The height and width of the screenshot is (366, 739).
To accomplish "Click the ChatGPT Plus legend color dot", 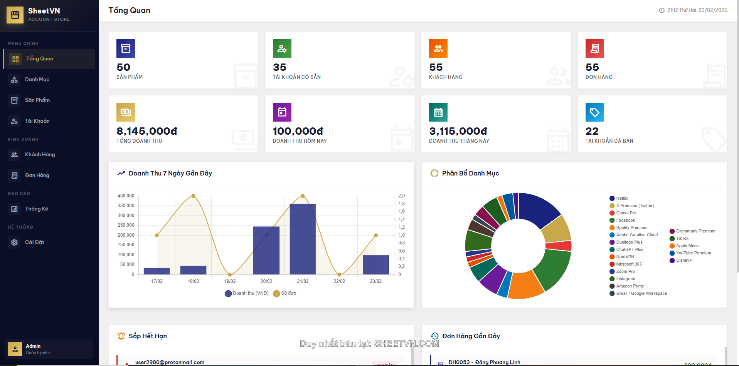I will pyautogui.click(x=612, y=250).
